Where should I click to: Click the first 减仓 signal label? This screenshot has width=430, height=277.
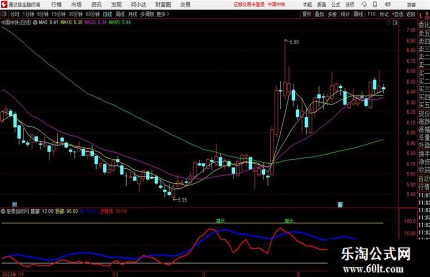(x=220, y=221)
